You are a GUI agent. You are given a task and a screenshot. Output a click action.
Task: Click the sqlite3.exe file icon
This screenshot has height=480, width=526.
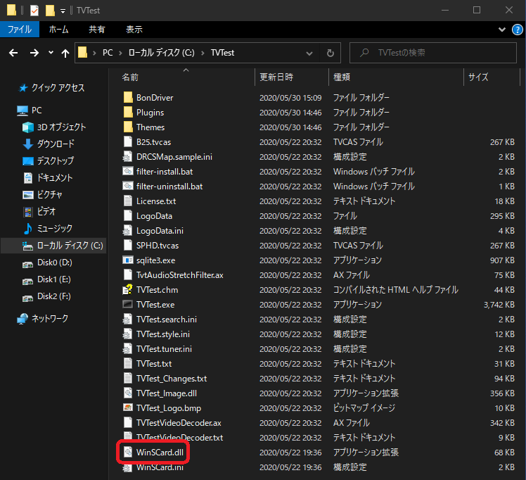pos(127,260)
